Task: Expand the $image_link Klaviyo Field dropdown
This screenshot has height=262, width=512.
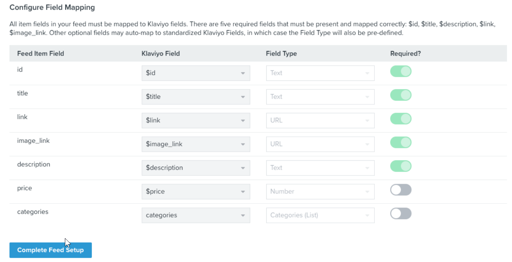Action: pos(195,144)
